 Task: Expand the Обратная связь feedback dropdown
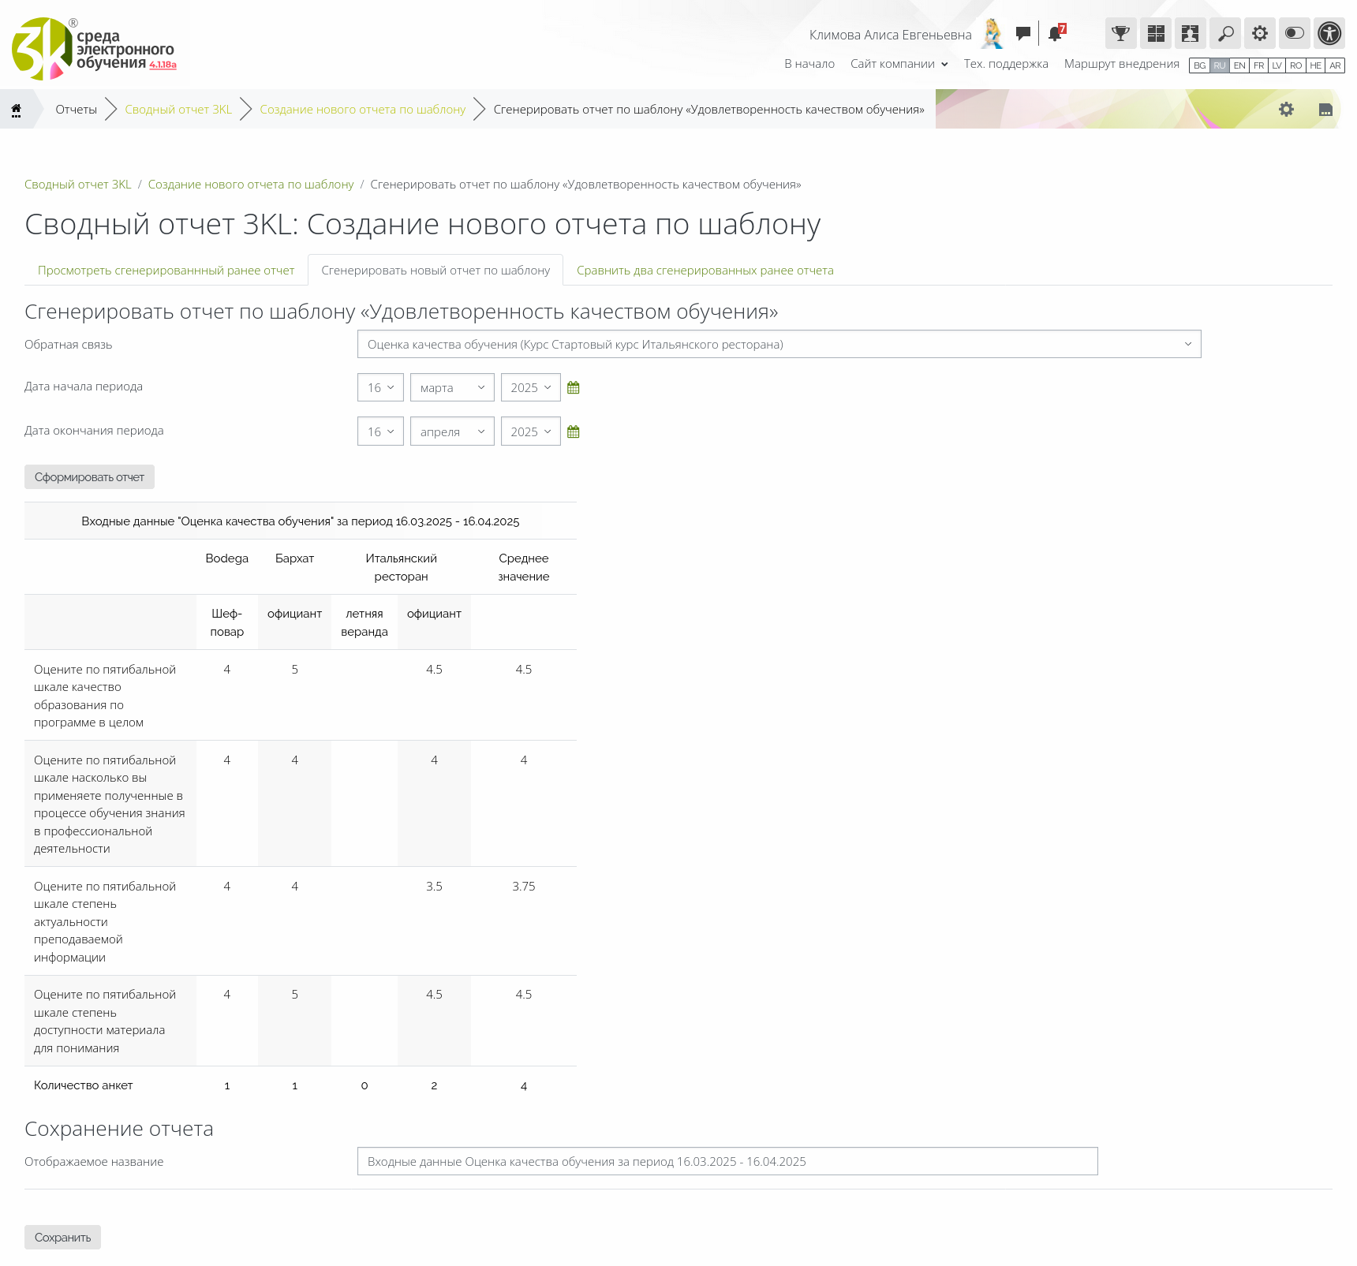(x=779, y=345)
